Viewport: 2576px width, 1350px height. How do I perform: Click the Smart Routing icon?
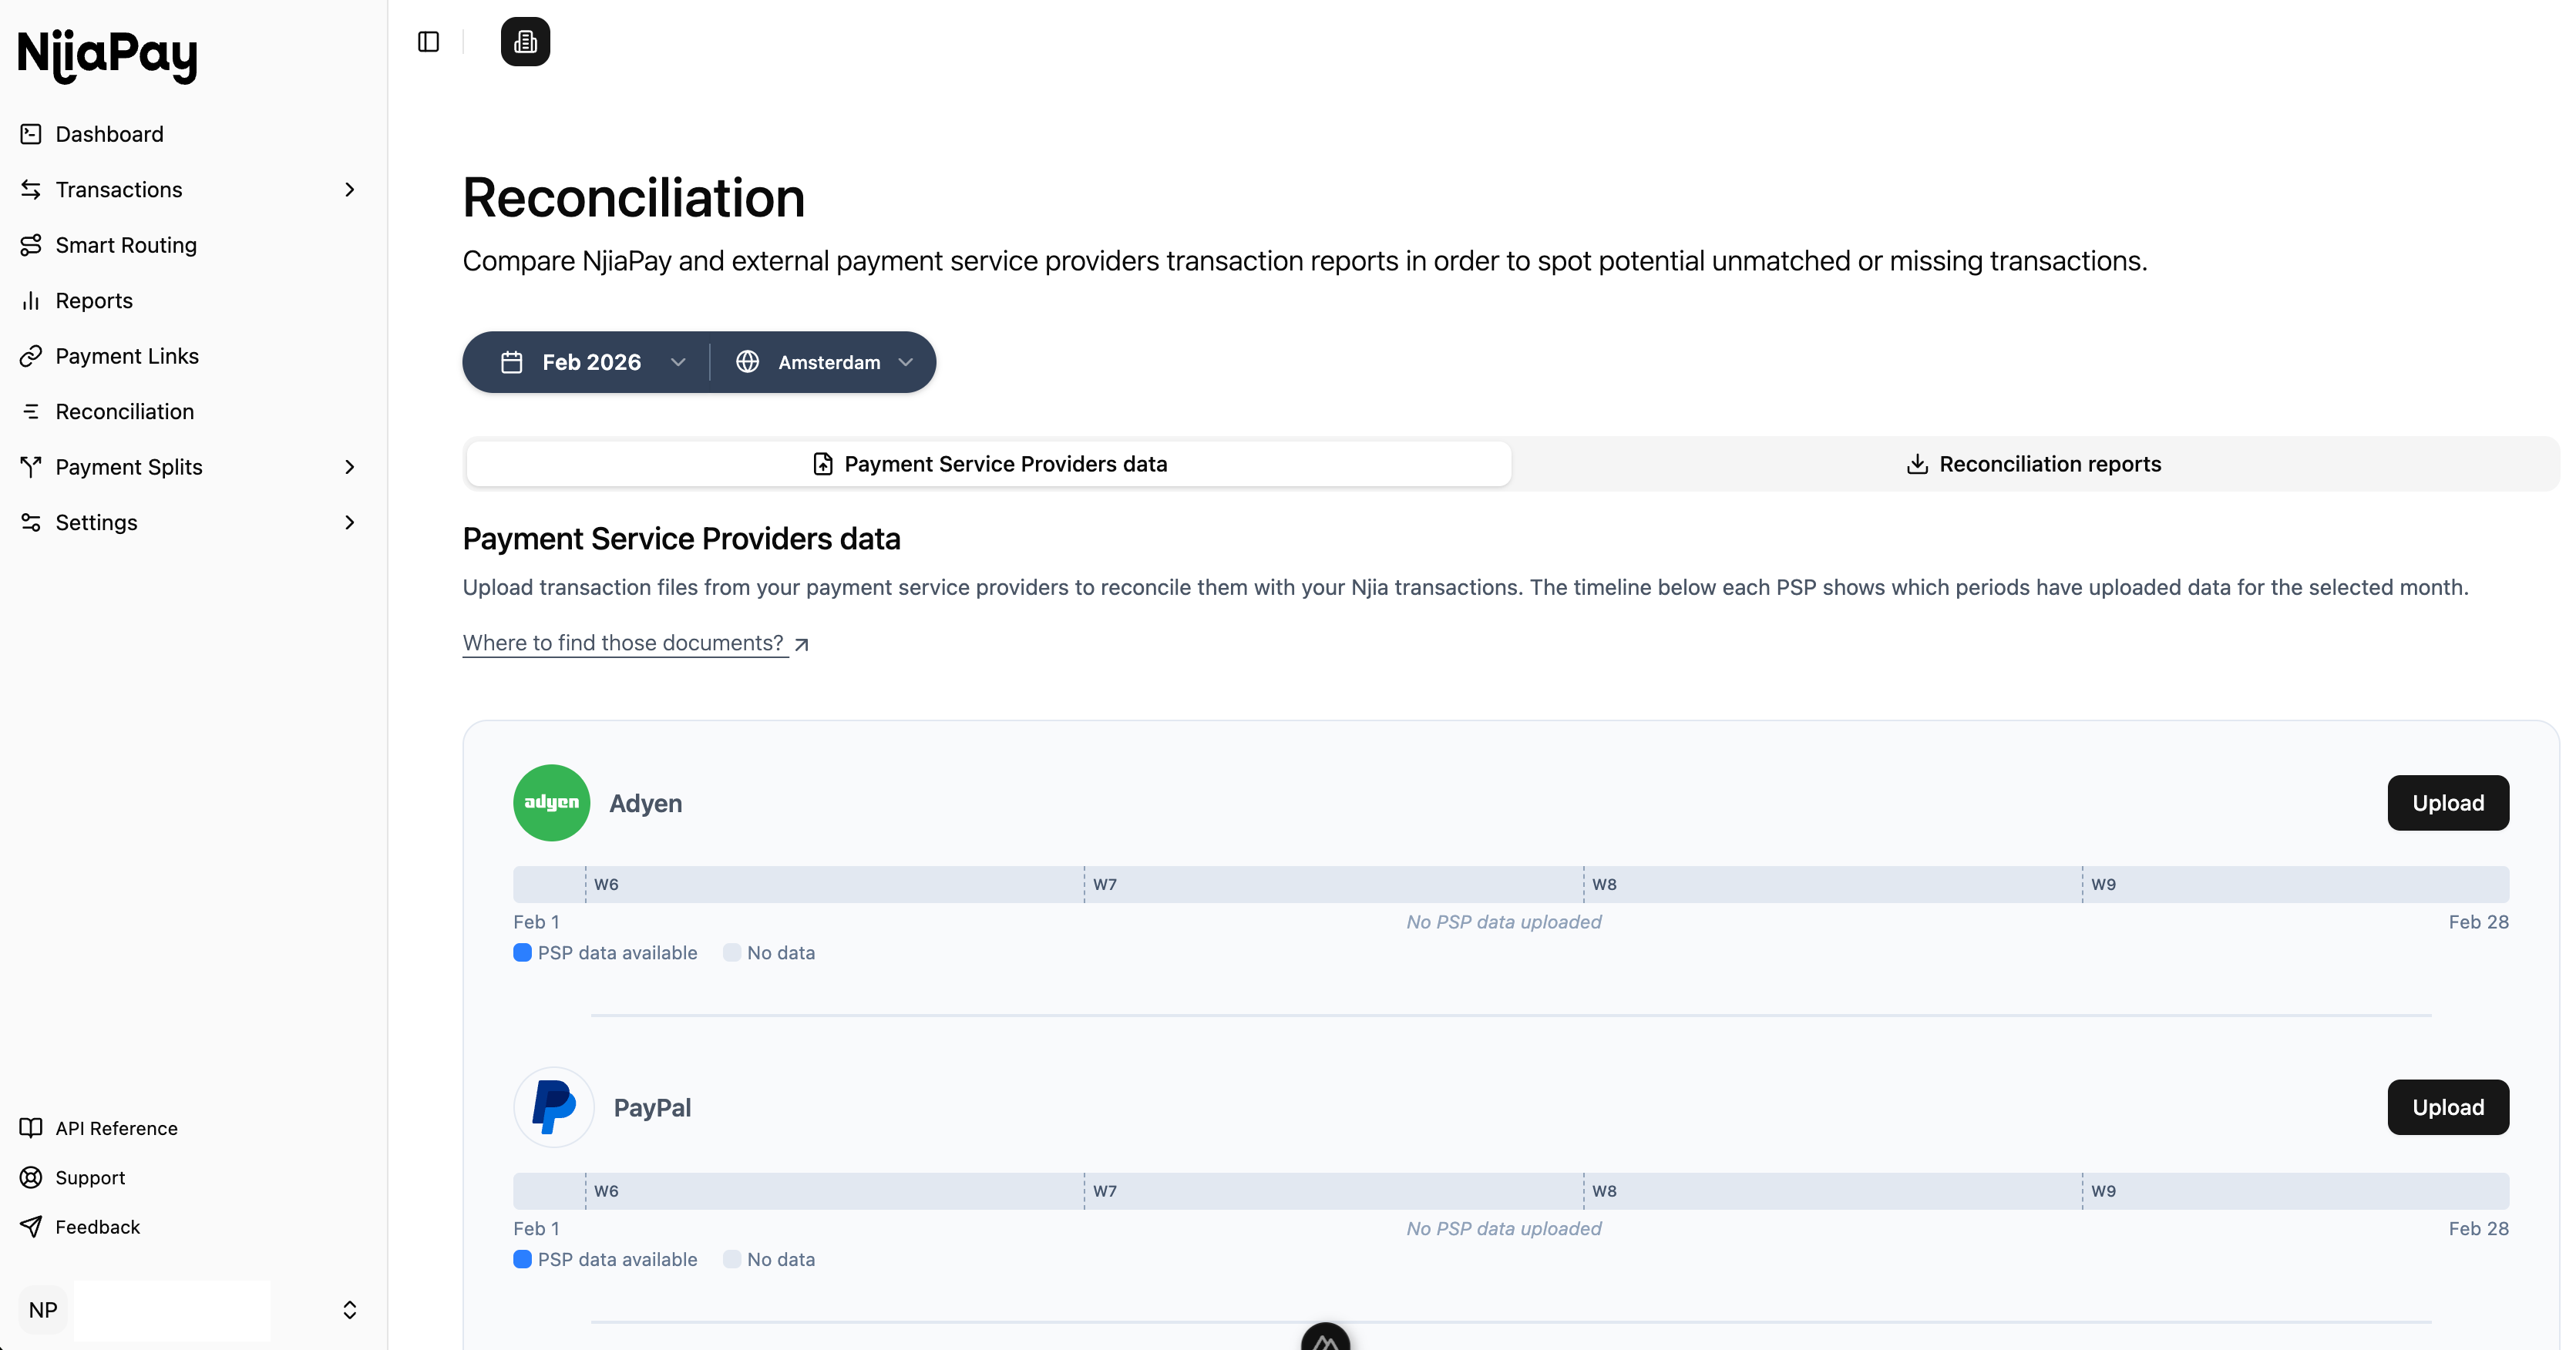point(31,244)
